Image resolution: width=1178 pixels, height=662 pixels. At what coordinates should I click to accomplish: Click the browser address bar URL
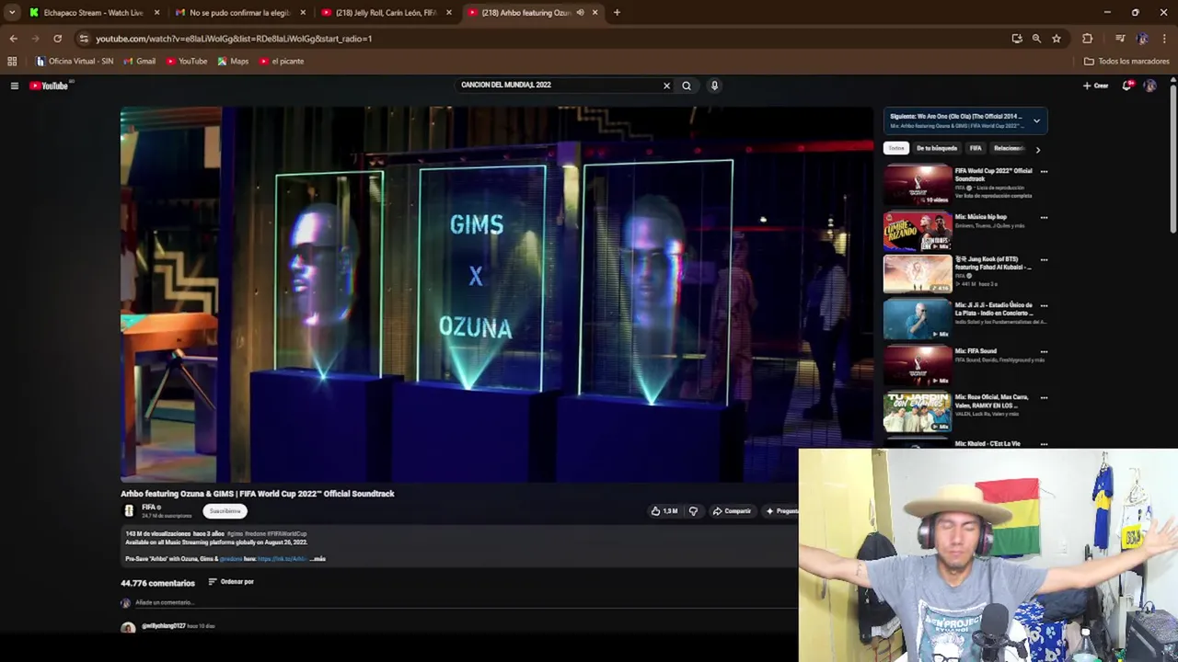click(234, 39)
